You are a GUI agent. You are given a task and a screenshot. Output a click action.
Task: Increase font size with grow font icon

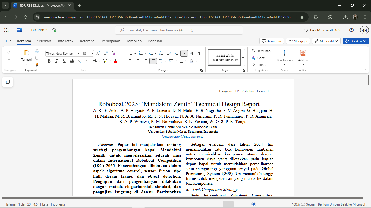click(98, 53)
